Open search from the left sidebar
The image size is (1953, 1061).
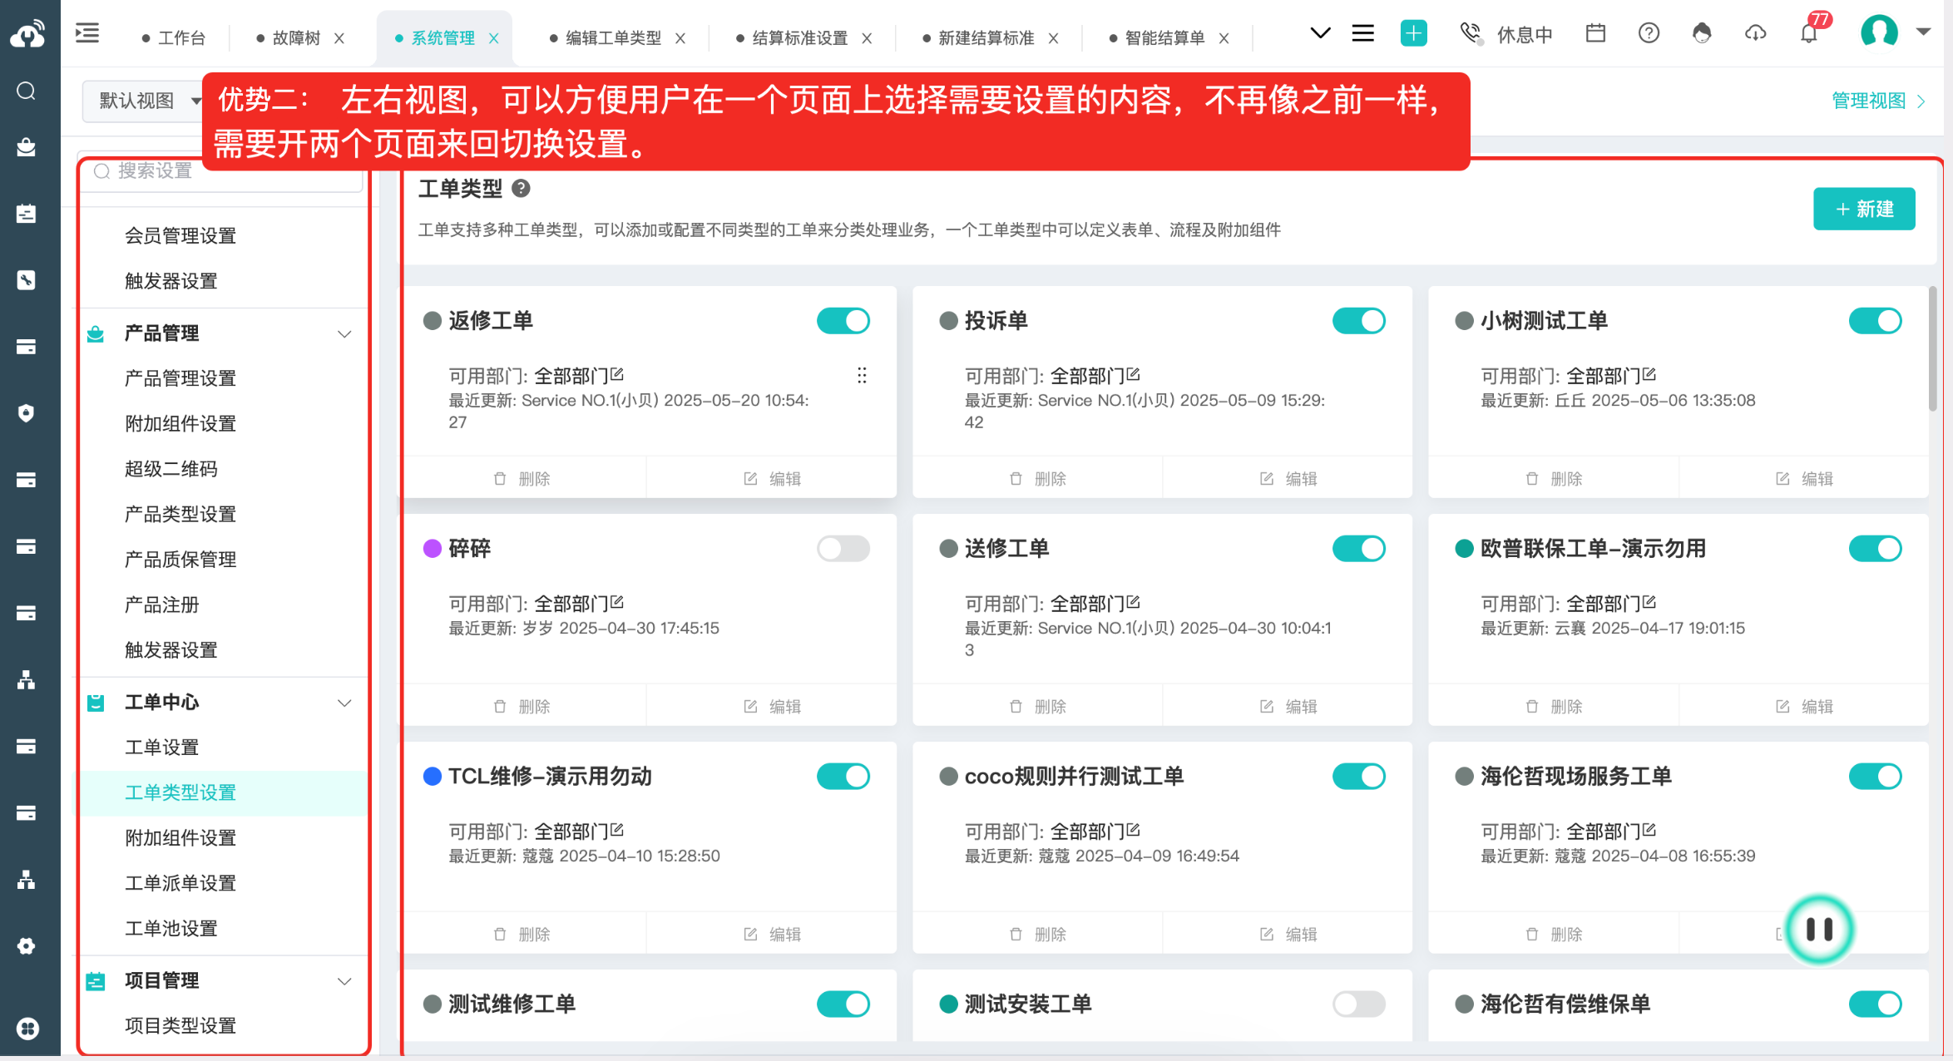click(x=27, y=91)
